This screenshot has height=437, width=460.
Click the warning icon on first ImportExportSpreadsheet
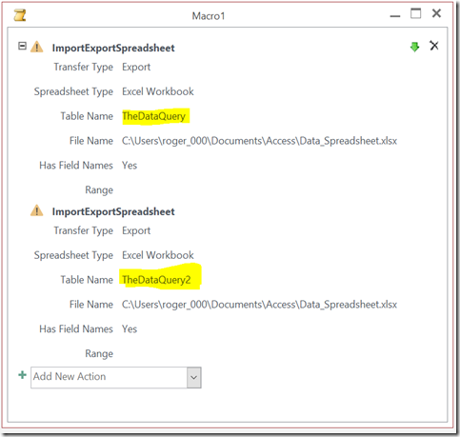pos(37,47)
